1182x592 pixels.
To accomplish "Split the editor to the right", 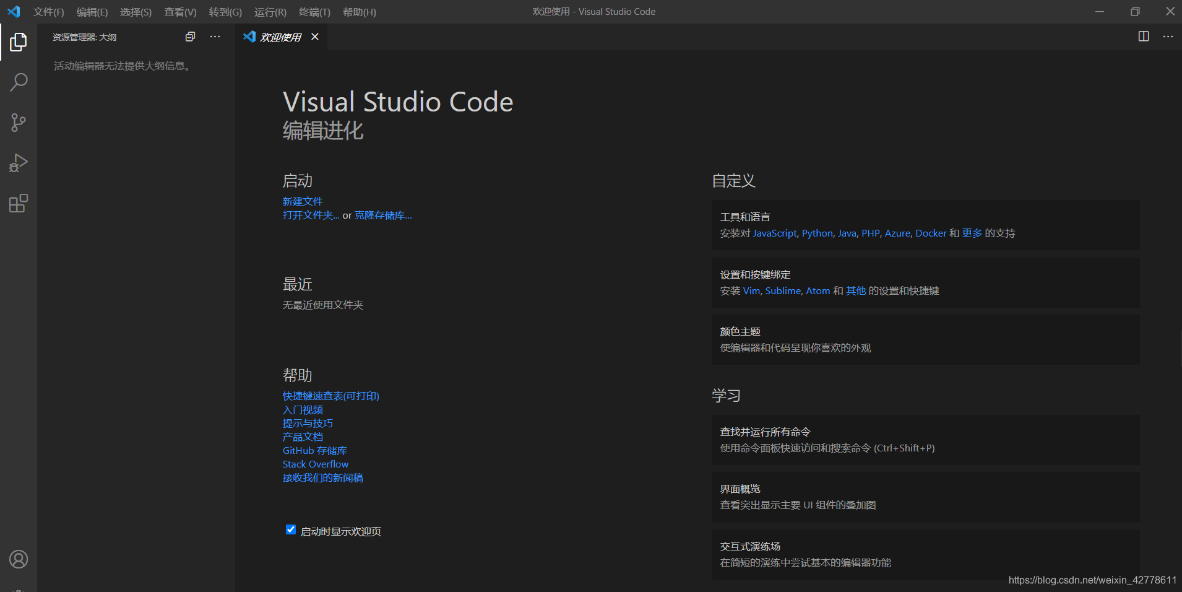I will click(x=1144, y=37).
